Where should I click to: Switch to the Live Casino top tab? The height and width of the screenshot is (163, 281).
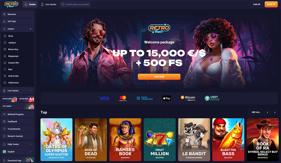click(49, 4)
